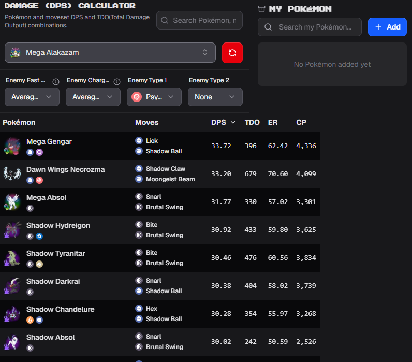Open Enemy Type 2 None dropdown
The width and height of the screenshot is (412, 362).
(215, 97)
